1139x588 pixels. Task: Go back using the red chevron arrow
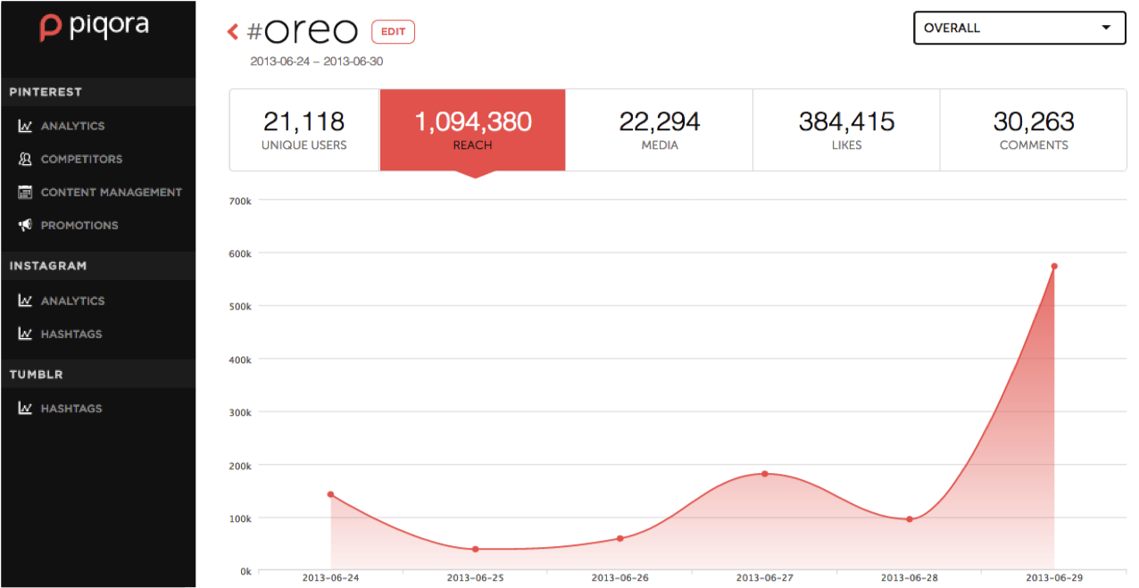[x=233, y=32]
